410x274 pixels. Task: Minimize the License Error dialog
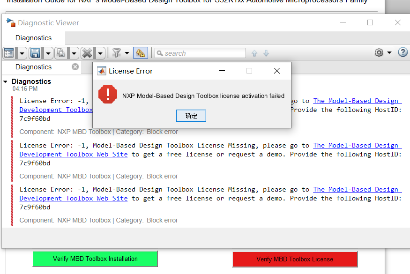pyautogui.click(x=222, y=71)
